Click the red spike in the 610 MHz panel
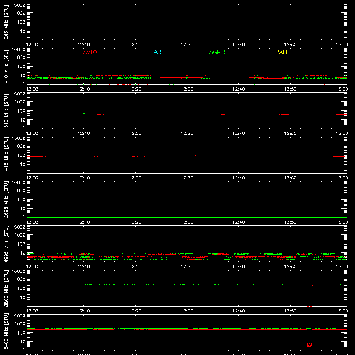This screenshot has width=355, height=355. pos(237,111)
